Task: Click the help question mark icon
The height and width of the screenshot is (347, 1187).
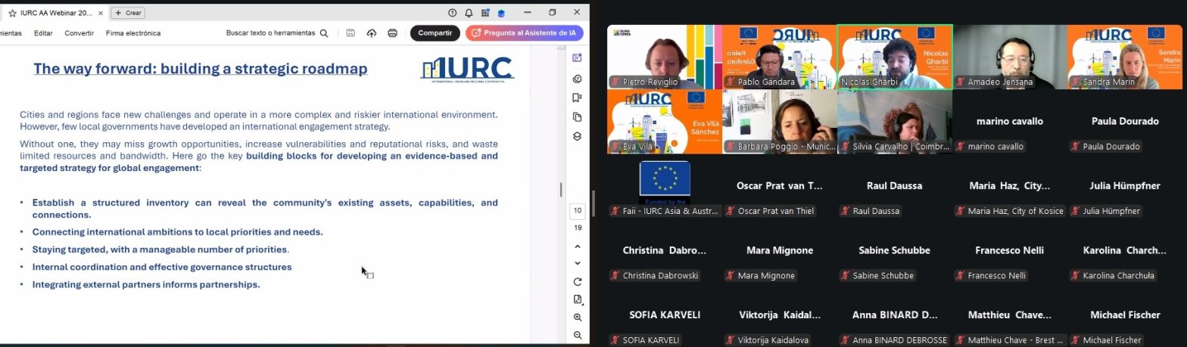Action: (453, 13)
